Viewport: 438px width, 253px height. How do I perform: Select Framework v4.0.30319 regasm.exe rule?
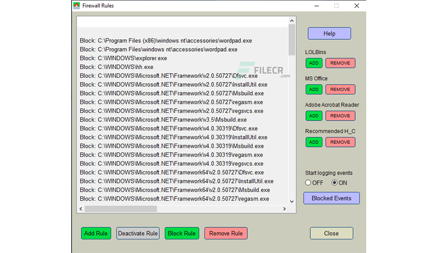(x=171, y=155)
